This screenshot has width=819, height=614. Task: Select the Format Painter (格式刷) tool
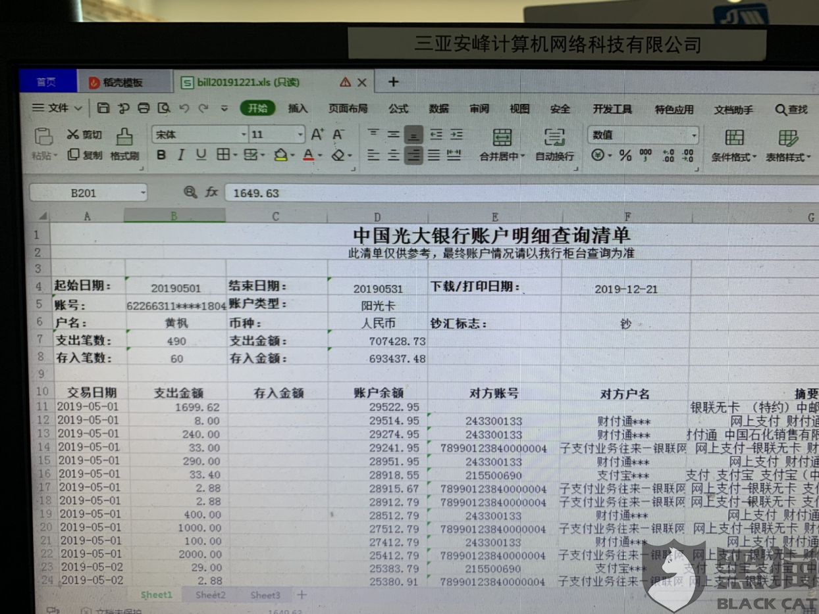pyautogui.click(x=124, y=145)
